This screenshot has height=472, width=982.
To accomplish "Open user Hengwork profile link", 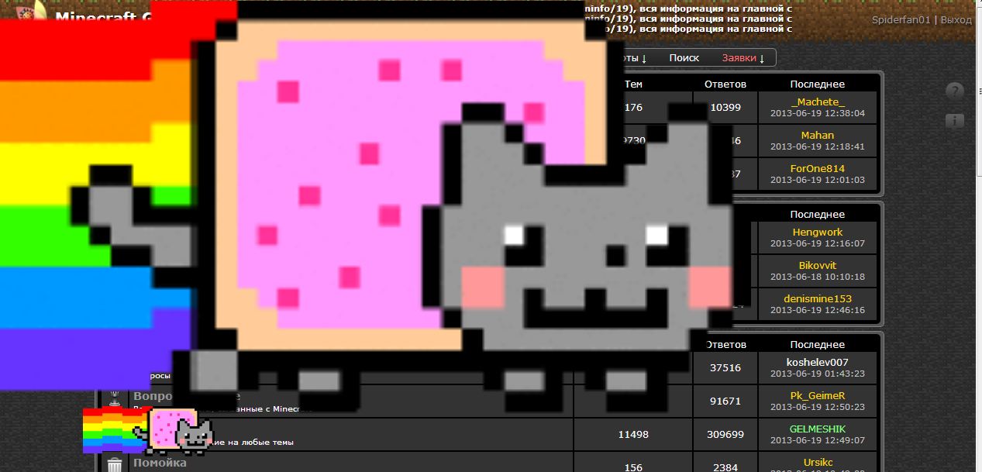I will tap(818, 232).
